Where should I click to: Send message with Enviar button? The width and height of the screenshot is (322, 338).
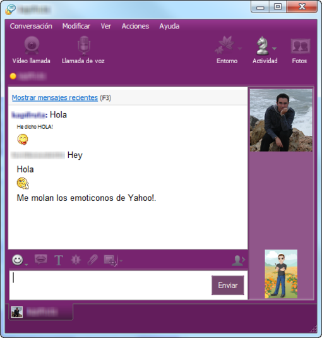pos(228,285)
